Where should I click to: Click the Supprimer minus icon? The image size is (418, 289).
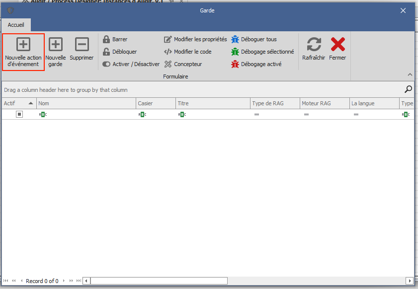82,44
